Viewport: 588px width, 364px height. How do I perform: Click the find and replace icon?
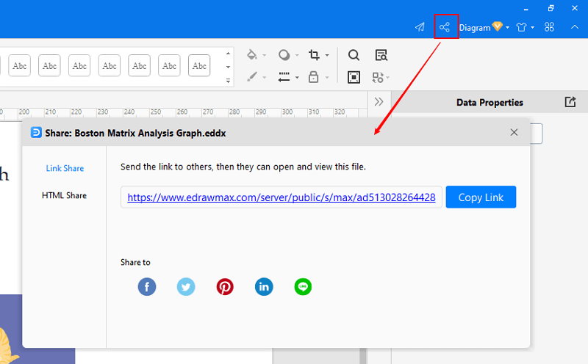pyautogui.click(x=381, y=55)
